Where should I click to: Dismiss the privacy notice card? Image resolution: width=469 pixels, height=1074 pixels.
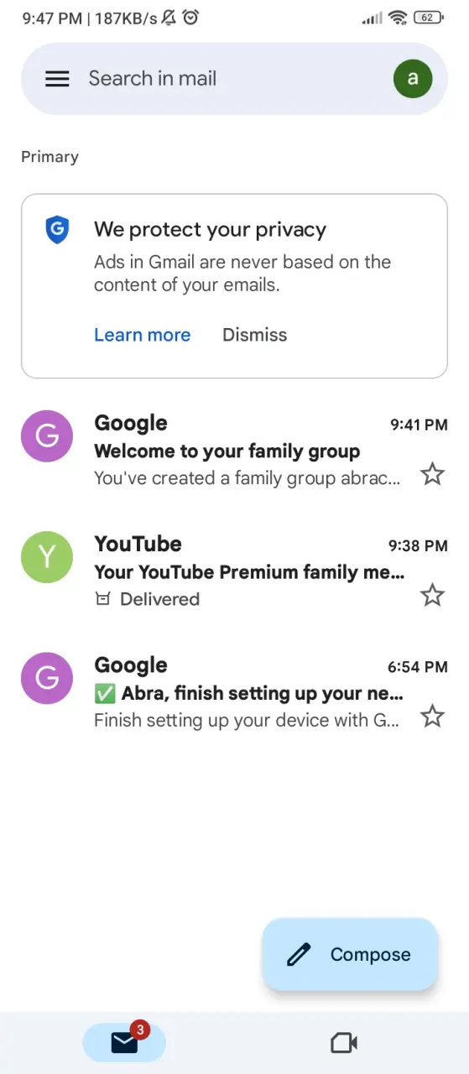[254, 335]
